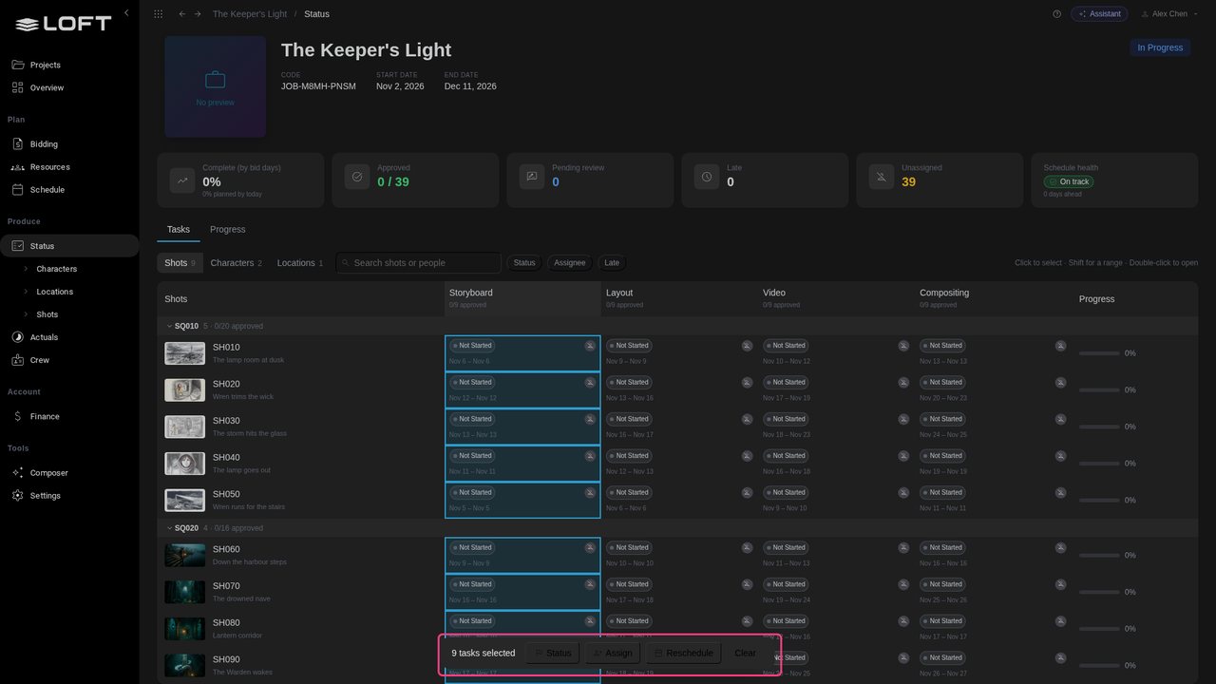The image size is (1216, 684).
Task: Switch to the Tasks tab
Action: [x=179, y=229]
